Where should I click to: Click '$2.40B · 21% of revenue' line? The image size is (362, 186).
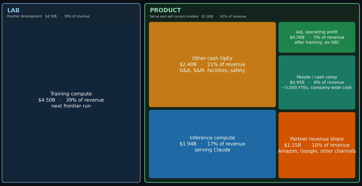pos(212,64)
